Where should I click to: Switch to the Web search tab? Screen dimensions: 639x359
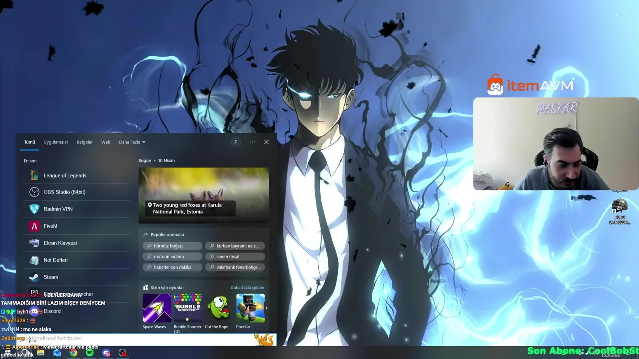[106, 142]
